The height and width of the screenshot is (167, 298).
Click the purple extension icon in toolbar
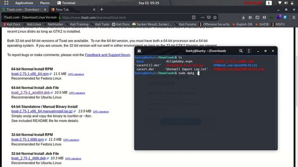click(x=278, y=17)
